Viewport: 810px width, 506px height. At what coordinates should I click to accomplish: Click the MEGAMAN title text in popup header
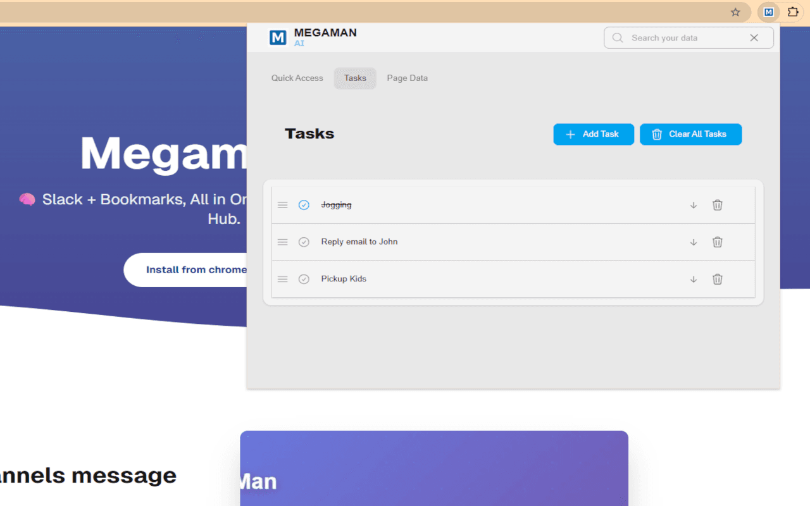click(x=325, y=33)
